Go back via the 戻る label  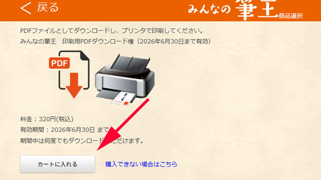pos(47,7)
